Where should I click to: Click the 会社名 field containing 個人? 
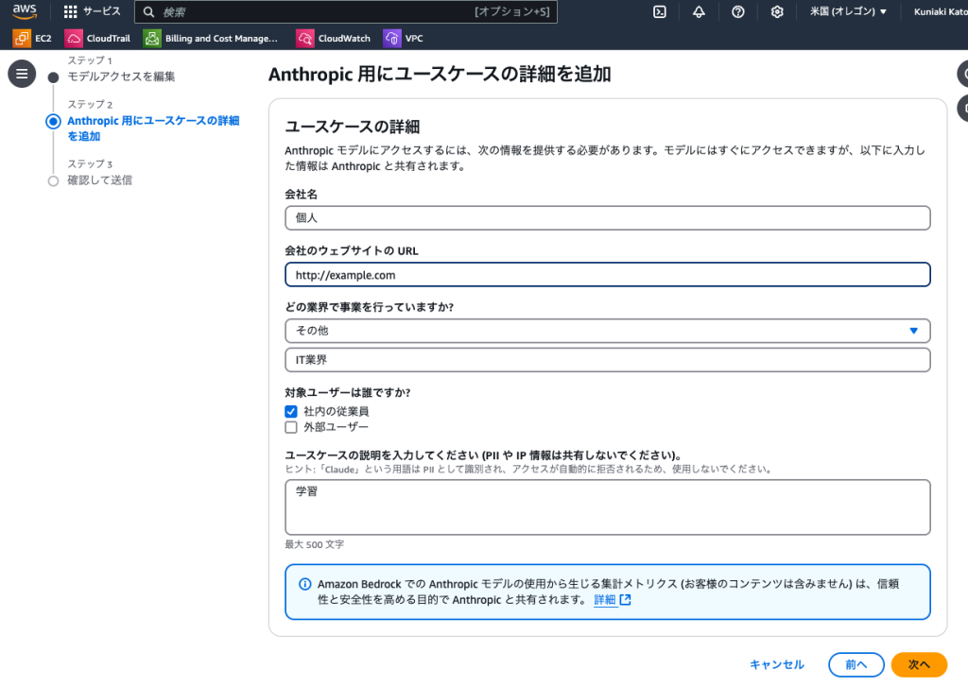[608, 217]
